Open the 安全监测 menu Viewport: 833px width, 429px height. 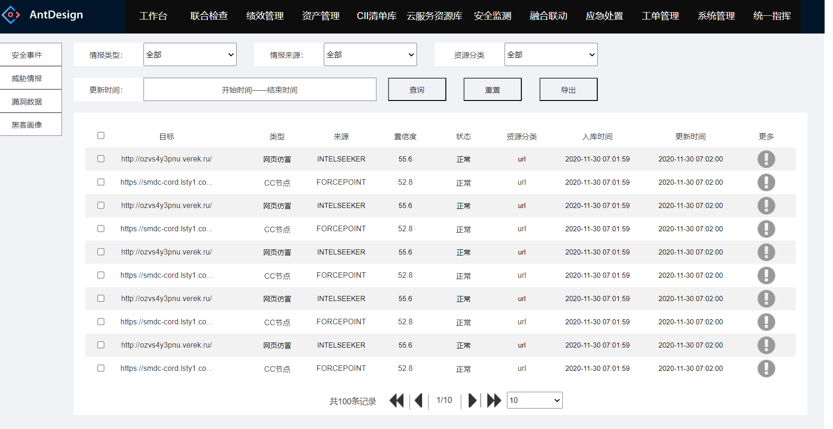point(493,16)
